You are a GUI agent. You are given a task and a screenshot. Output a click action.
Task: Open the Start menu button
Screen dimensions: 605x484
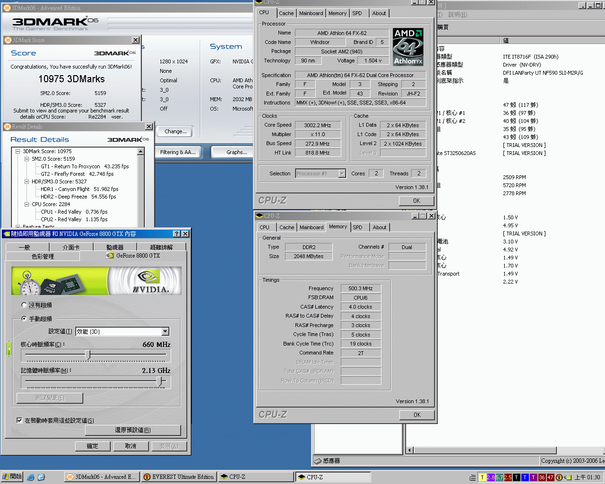coord(12,477)
